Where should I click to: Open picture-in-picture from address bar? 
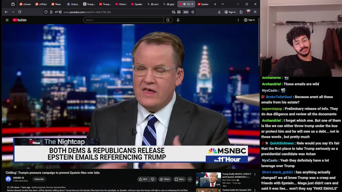[174, 12]
